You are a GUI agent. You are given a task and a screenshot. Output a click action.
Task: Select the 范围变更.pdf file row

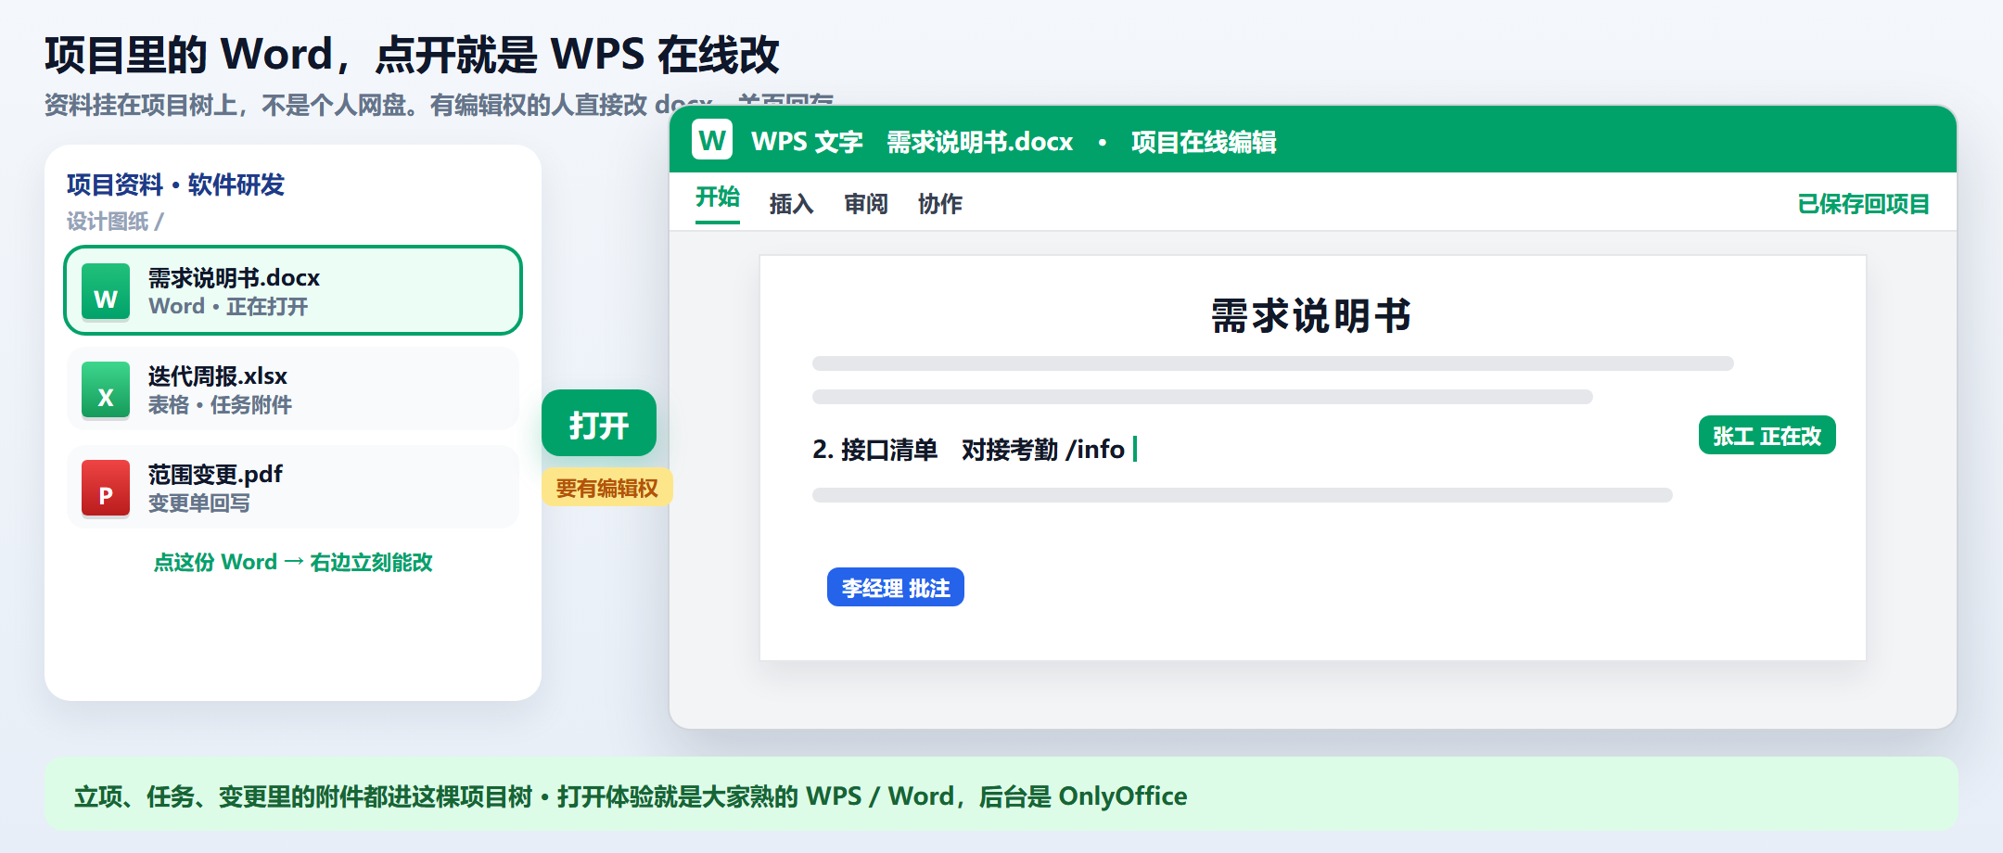click(293, 488)
